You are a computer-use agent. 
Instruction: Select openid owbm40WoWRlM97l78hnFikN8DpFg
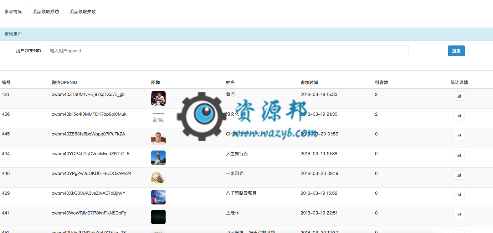pos(89,213)
